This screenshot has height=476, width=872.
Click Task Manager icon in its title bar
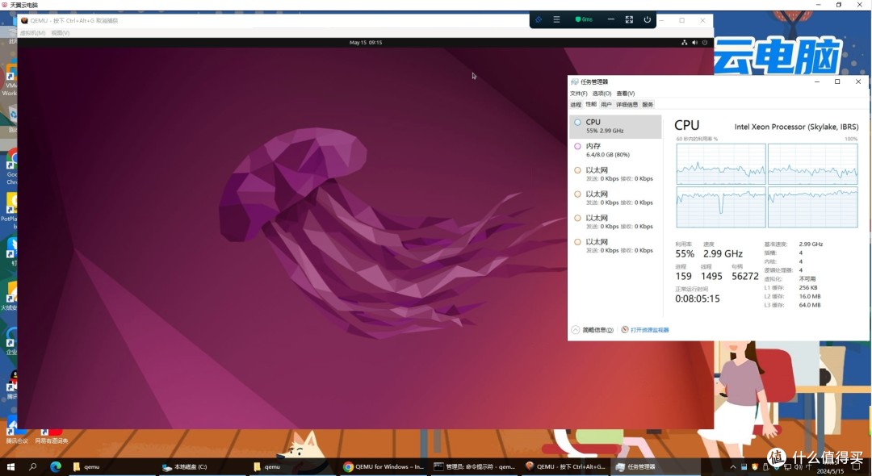click(x=575, y=81)
